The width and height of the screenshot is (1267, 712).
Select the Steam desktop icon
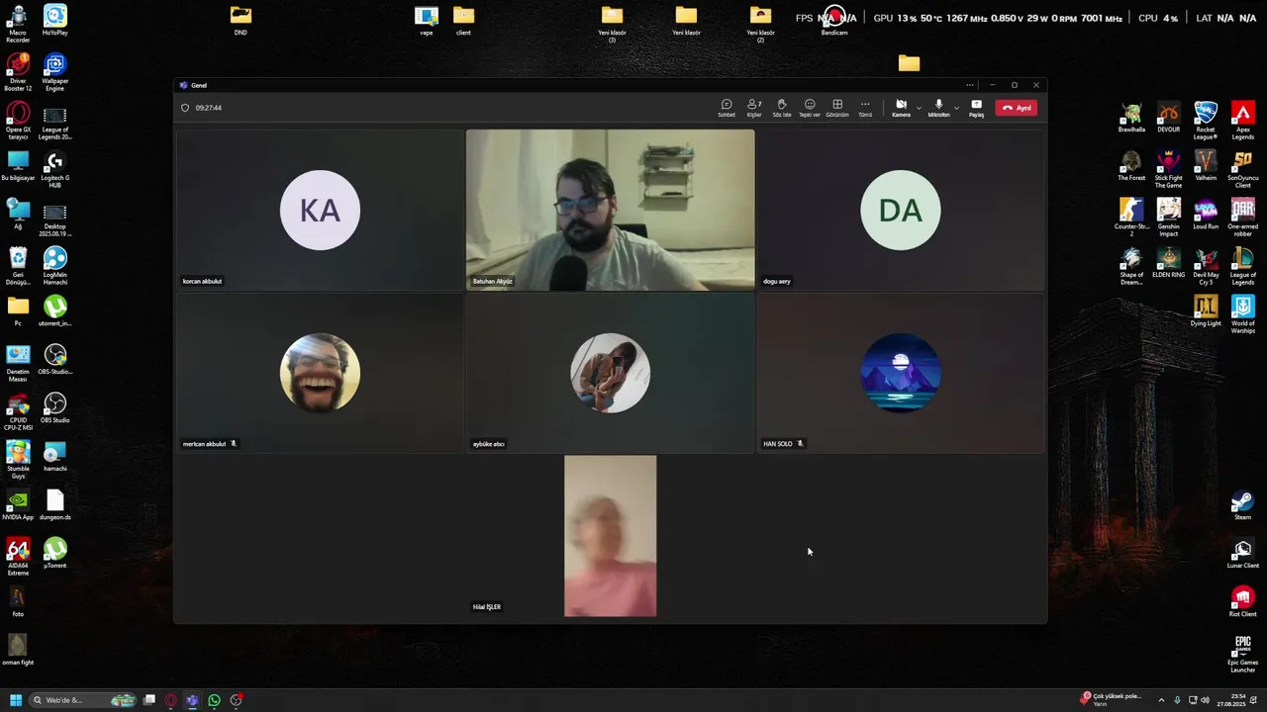1242,506
